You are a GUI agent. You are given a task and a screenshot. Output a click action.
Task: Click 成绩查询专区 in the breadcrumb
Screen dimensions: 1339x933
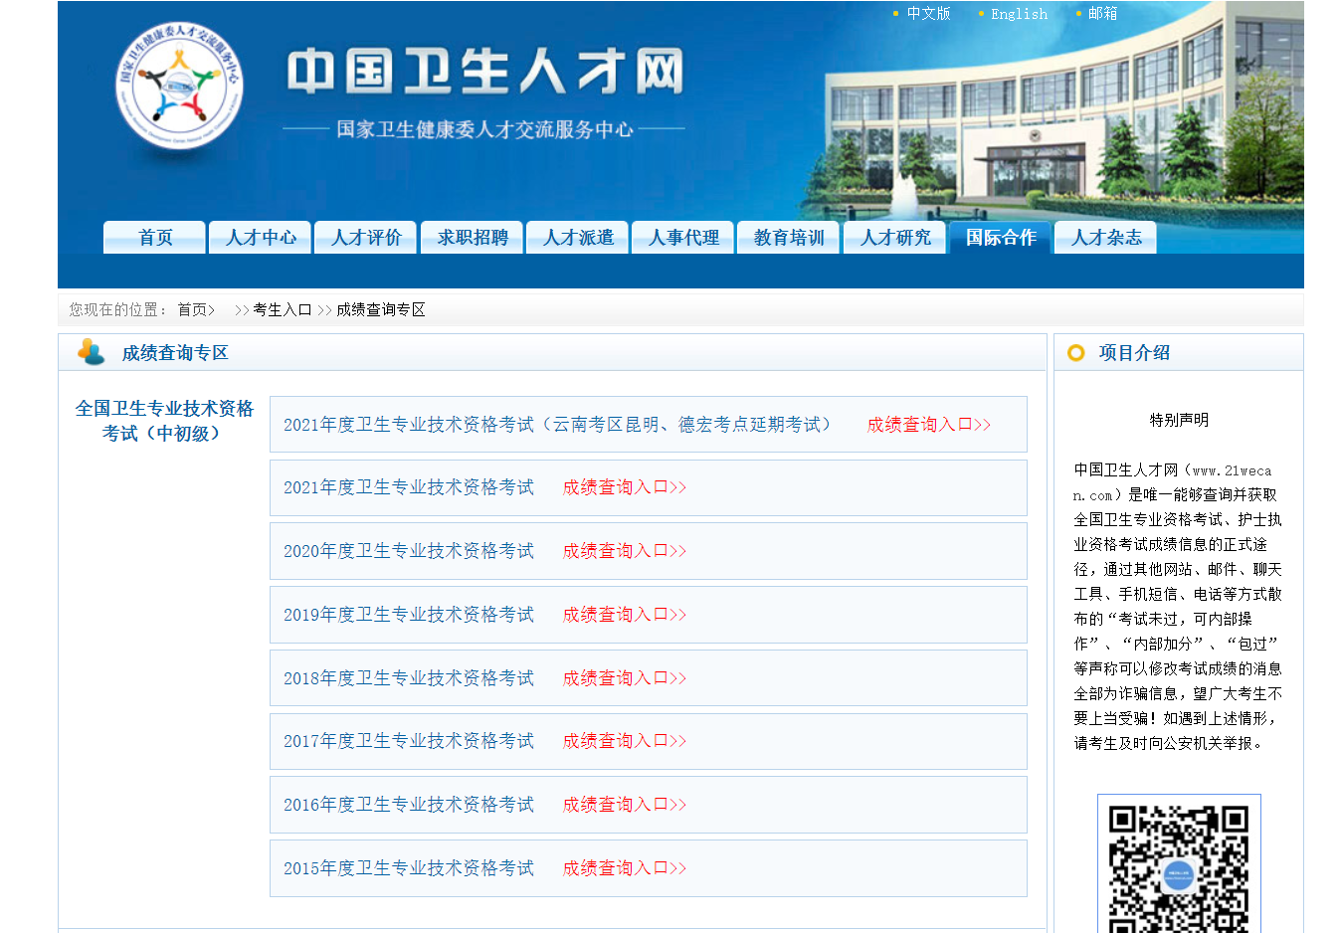point(381,310)
